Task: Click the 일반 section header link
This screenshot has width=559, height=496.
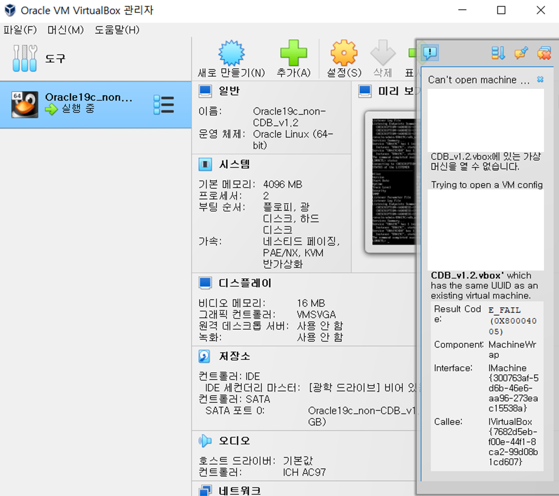Action: [x=229, y=91]
